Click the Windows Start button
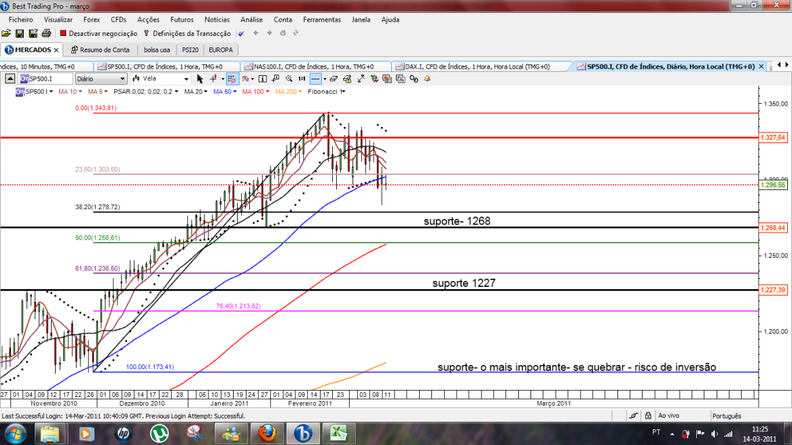This screenshot has height=445, width=792. click(15, 433)
